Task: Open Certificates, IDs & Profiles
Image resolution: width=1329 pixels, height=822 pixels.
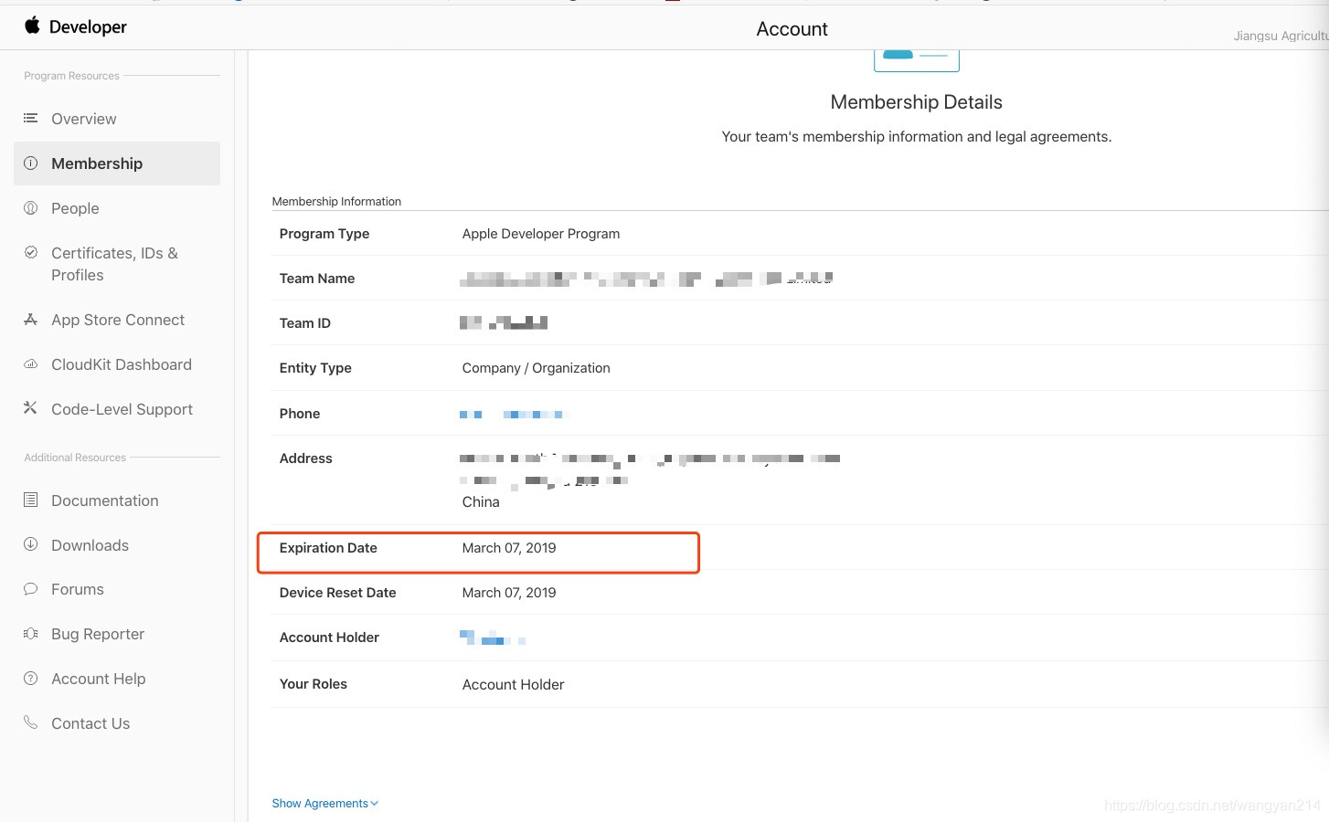Action: [114, 264]
